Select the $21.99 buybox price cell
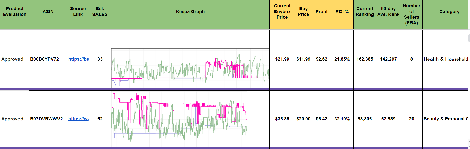This screenshot has width=470, height=149. pyautogui.click(x=282, y=59)
